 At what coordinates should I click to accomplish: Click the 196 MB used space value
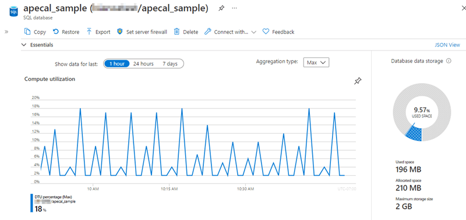[408, 169]
